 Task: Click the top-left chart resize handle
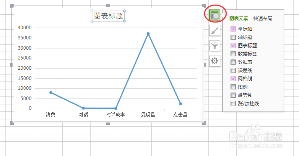tap(12, 6)
